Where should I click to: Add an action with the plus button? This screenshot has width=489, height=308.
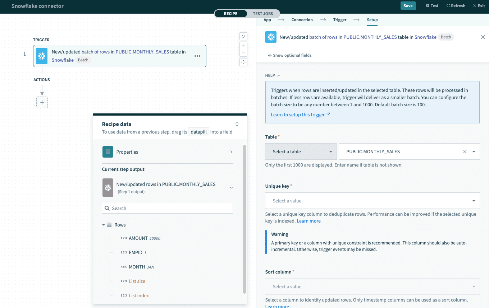point(42,102)
